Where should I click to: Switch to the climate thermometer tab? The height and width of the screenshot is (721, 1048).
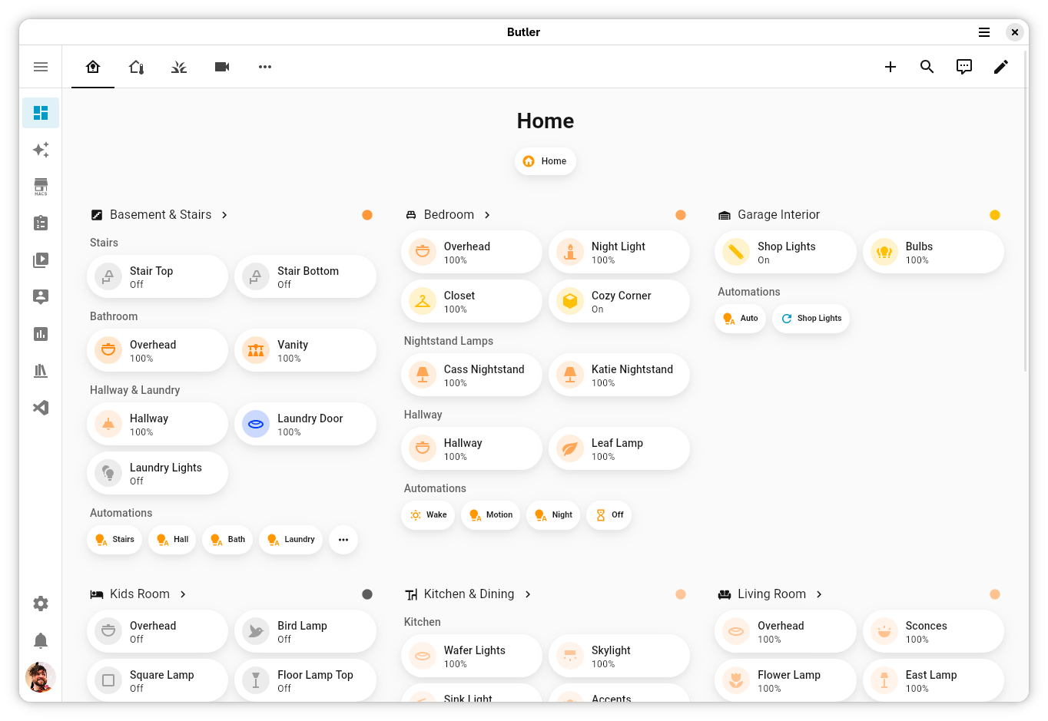[136, 67]
